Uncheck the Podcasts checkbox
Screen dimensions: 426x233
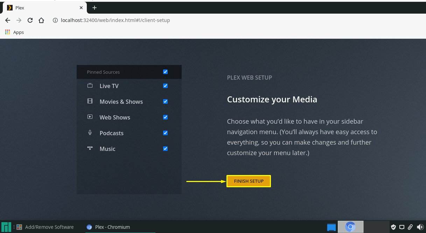tap(166, 133)
